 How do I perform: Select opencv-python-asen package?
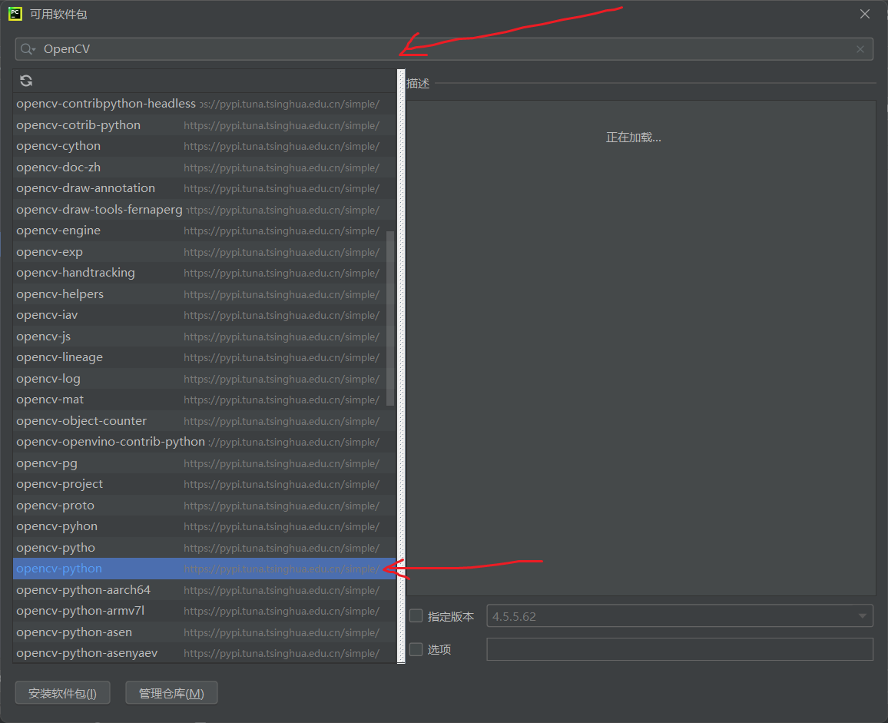coord(204,632)
